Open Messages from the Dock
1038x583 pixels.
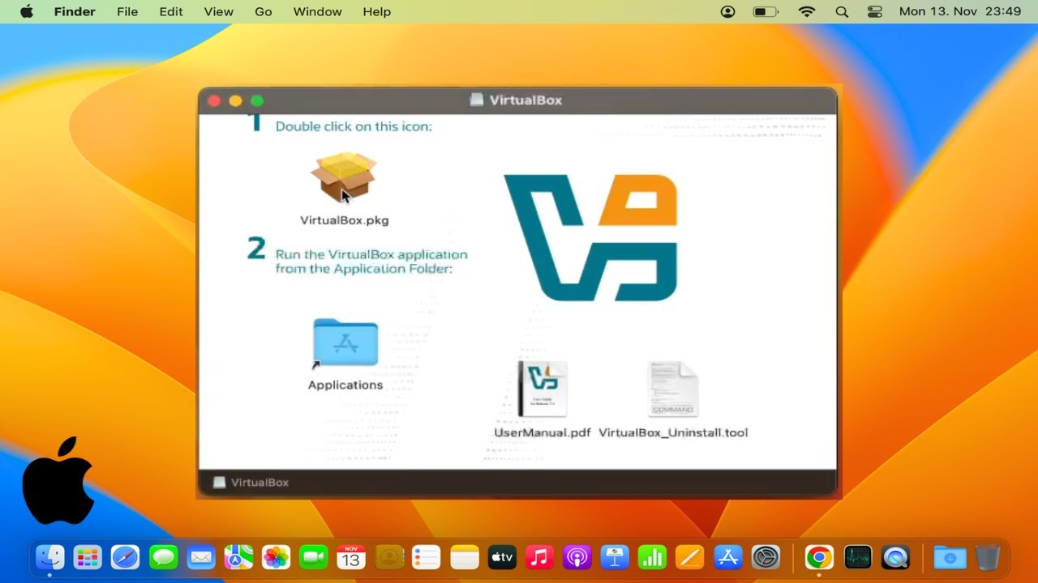(x=163, y=558)
